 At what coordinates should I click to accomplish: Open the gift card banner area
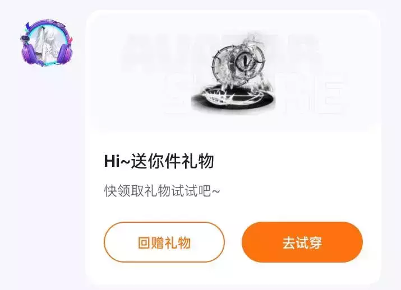[233, 72]
